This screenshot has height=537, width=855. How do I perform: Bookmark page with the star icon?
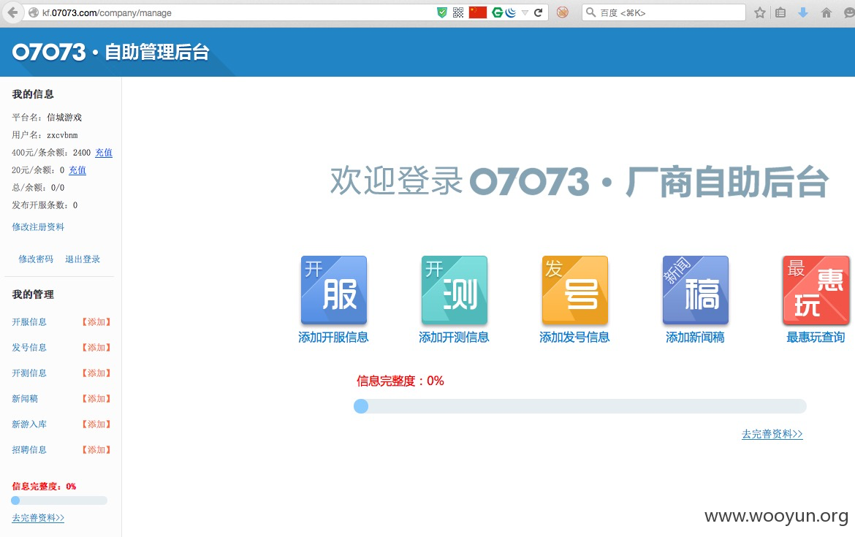(759, 12)
